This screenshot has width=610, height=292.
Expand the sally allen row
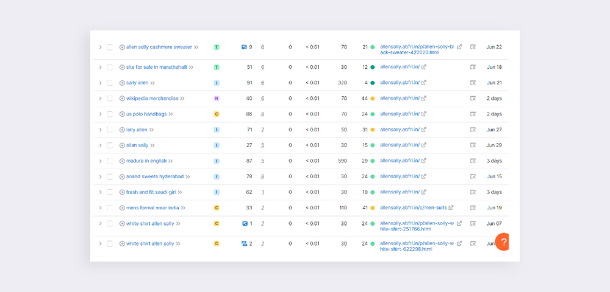[100, 83]
